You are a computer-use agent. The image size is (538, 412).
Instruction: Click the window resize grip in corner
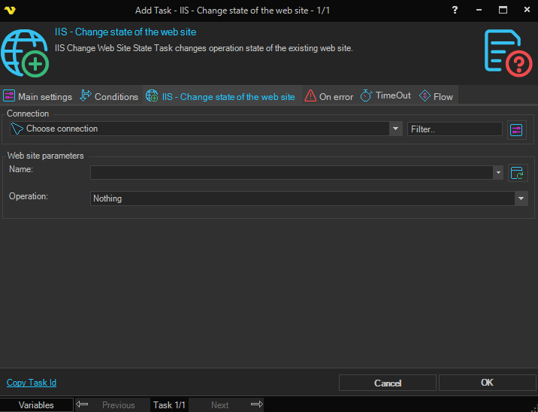[x=535, y=409]
